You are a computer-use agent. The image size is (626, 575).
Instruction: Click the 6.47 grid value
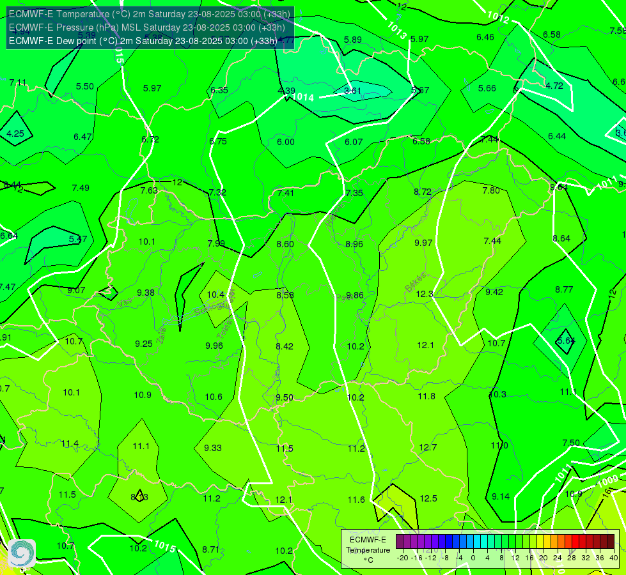coord(82,137)
